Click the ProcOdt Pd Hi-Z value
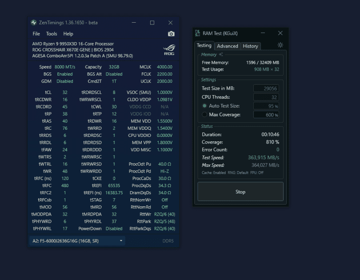The image size is (360, 280). [x=164, y=171]
